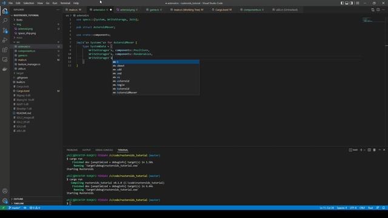Click the editor minimap

(x=373, y=20)
